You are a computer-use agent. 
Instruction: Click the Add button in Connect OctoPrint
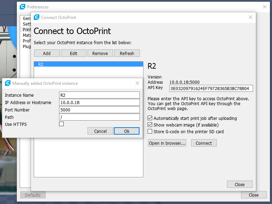(47, 53)
